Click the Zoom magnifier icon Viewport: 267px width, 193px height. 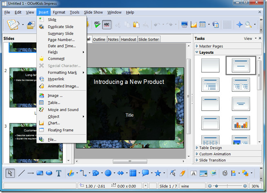(249, 25)
